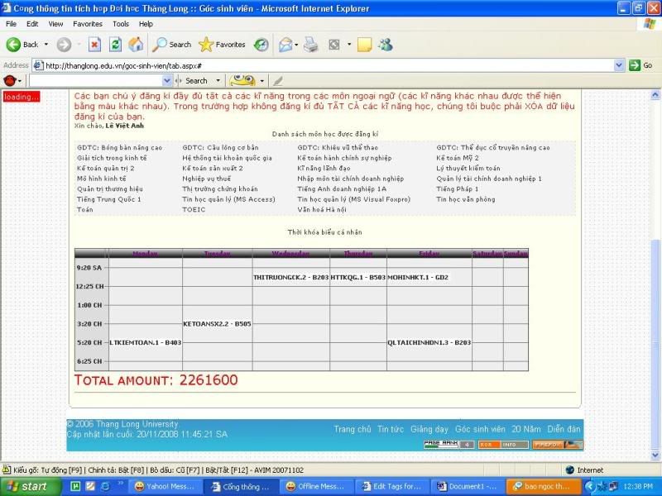Click page scrollbar up arrow
This screenshot has height=496, width=662.
click(x=655, y=95)
